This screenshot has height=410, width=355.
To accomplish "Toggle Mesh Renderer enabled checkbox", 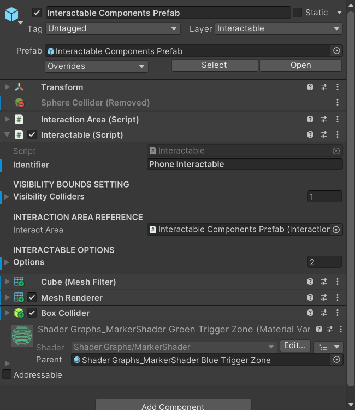I will pyautogui.click(x=32, y=297).
